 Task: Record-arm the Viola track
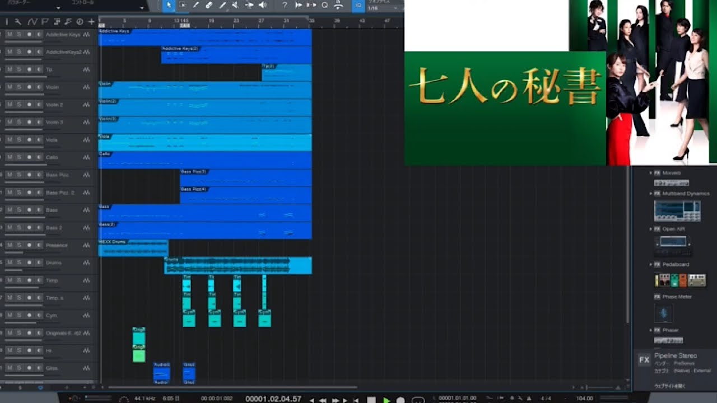pyautogui.click(x=29, y=140)
